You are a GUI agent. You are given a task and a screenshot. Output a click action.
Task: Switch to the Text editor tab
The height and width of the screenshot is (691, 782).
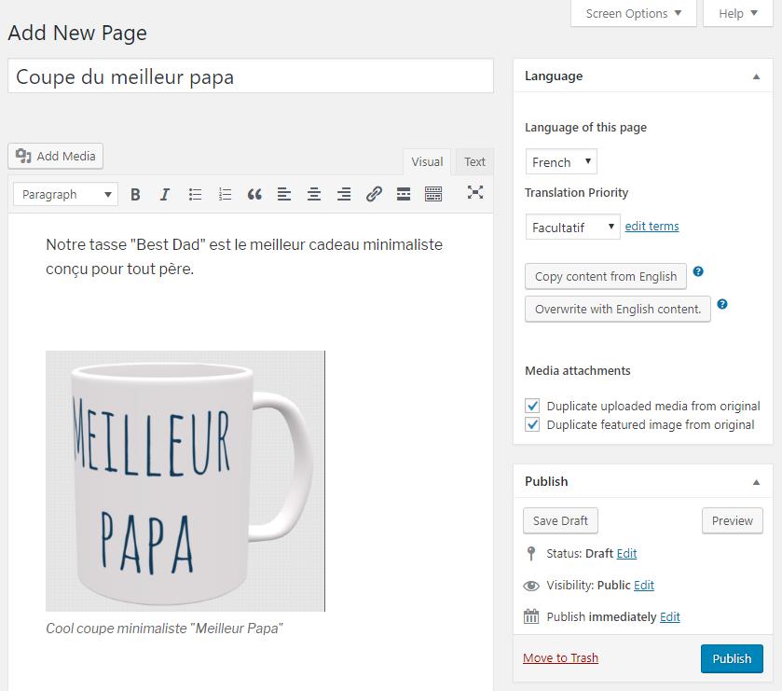click(474, 161)
